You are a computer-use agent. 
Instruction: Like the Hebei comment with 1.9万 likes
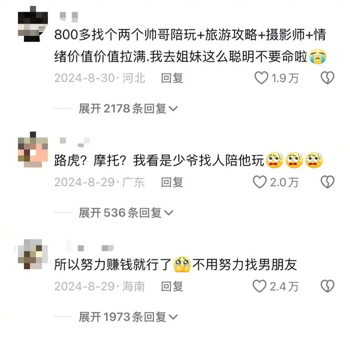pos(261,78)
